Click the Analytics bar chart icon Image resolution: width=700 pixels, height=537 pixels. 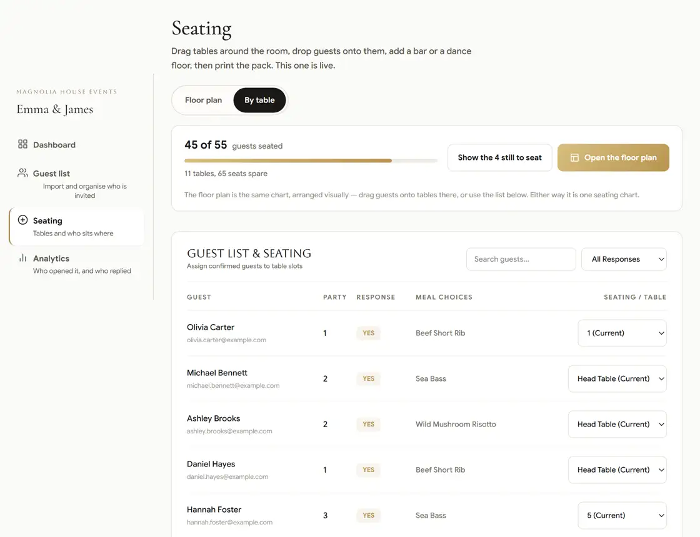22,258
